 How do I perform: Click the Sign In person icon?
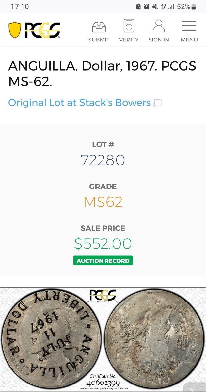pyautogui.click(x=159, y=26)
